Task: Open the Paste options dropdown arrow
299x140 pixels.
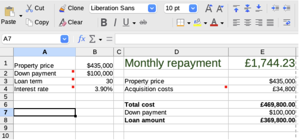Action: pos(21,16)
